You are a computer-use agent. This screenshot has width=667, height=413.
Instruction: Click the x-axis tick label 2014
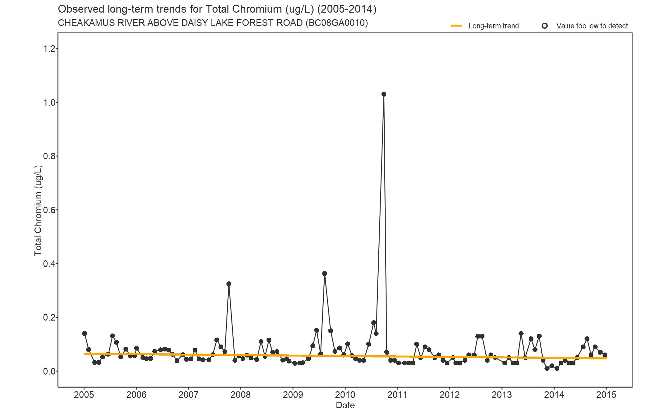[554, 395]
